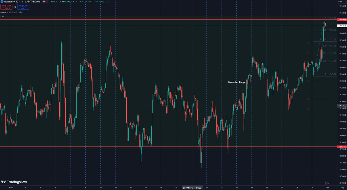
Task: Click the pink lightning flash icon
Action: (x=327, y=184)
